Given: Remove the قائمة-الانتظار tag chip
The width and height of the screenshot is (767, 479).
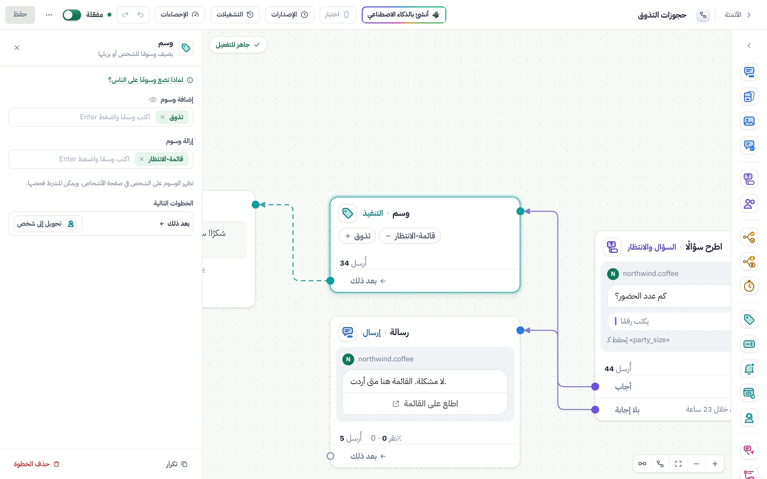Looking at the screenshot, I should (142, 159).
